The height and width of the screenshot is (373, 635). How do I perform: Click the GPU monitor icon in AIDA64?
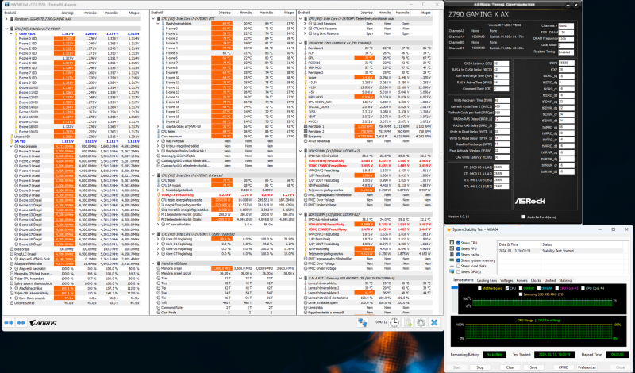click(452, 272)
